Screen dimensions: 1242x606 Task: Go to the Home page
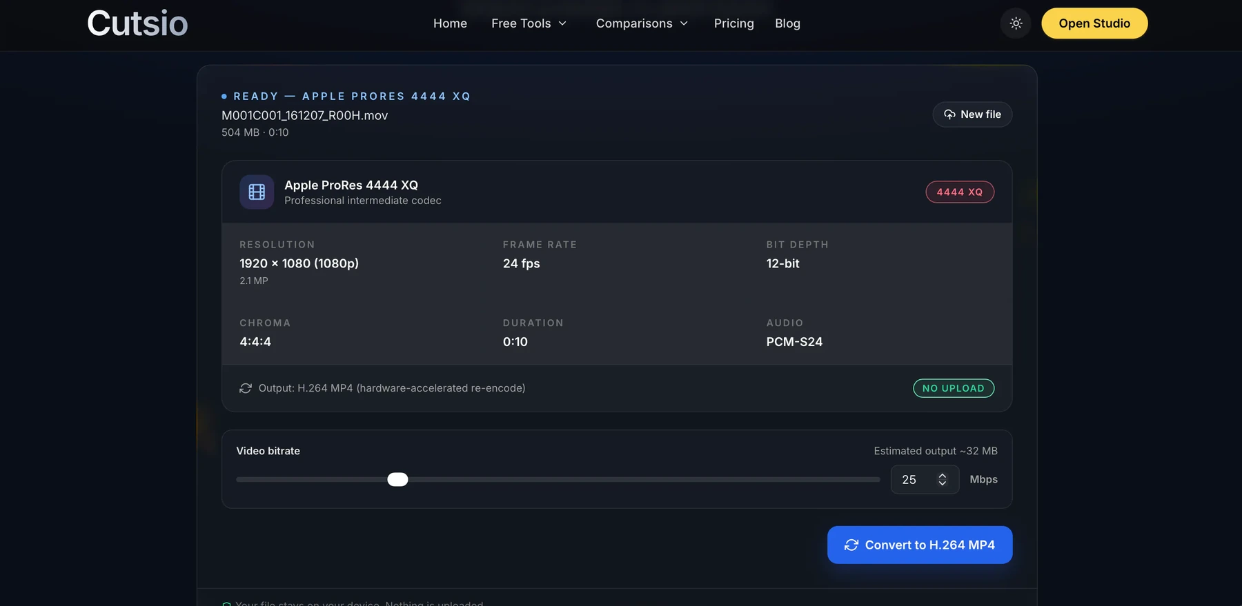click(450, 23)
